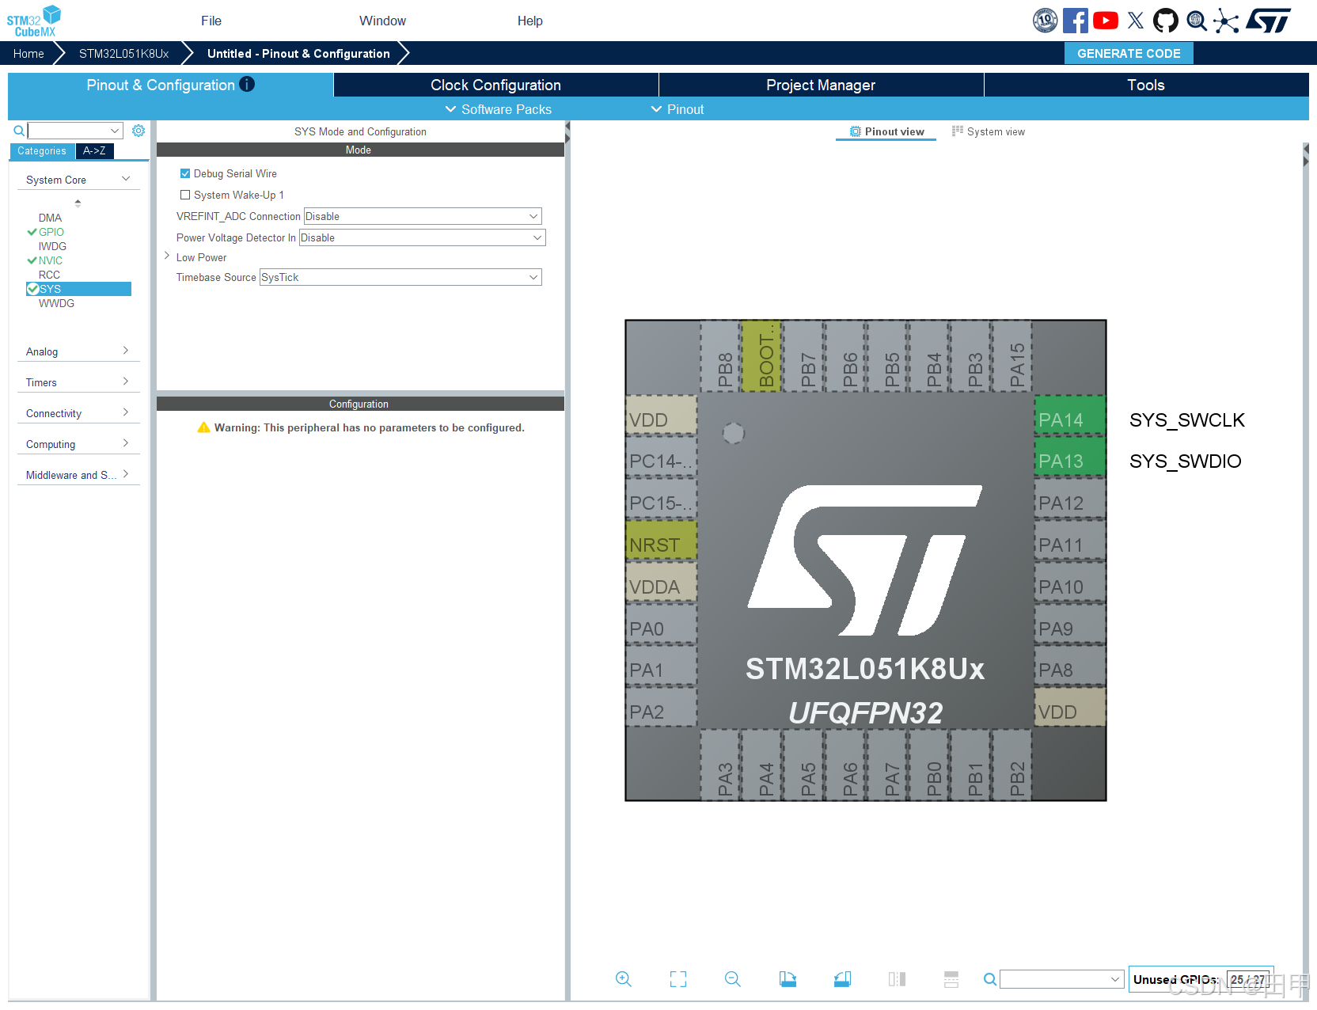Click the globe search icon in header
1317x1010 pixels.
1197,21
